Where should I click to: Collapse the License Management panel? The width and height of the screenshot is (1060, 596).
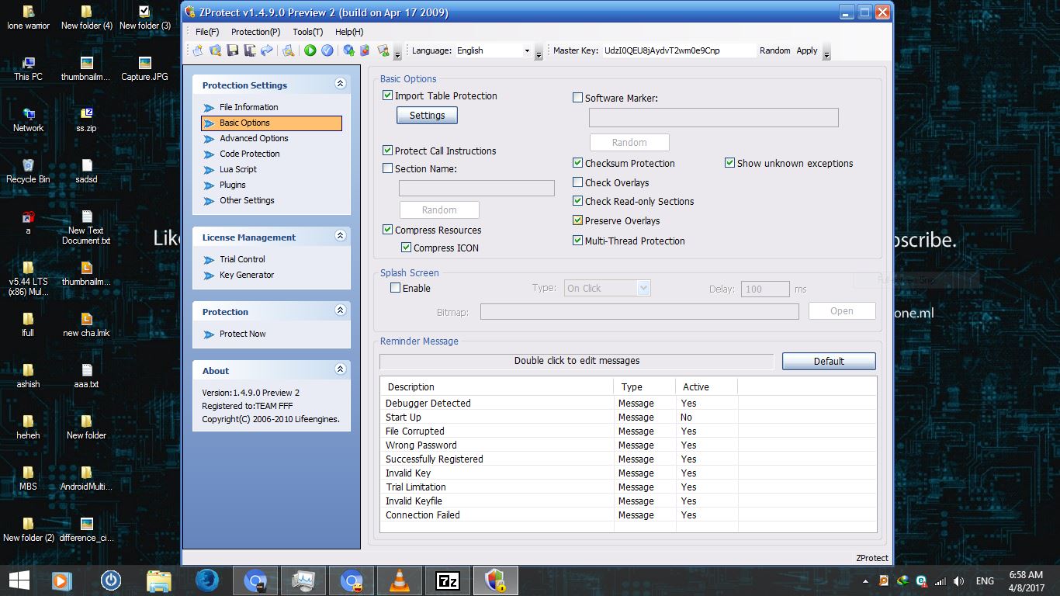340,235
